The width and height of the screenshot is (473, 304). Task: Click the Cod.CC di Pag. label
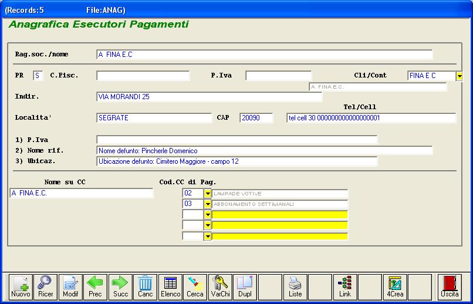pos(188,182)
